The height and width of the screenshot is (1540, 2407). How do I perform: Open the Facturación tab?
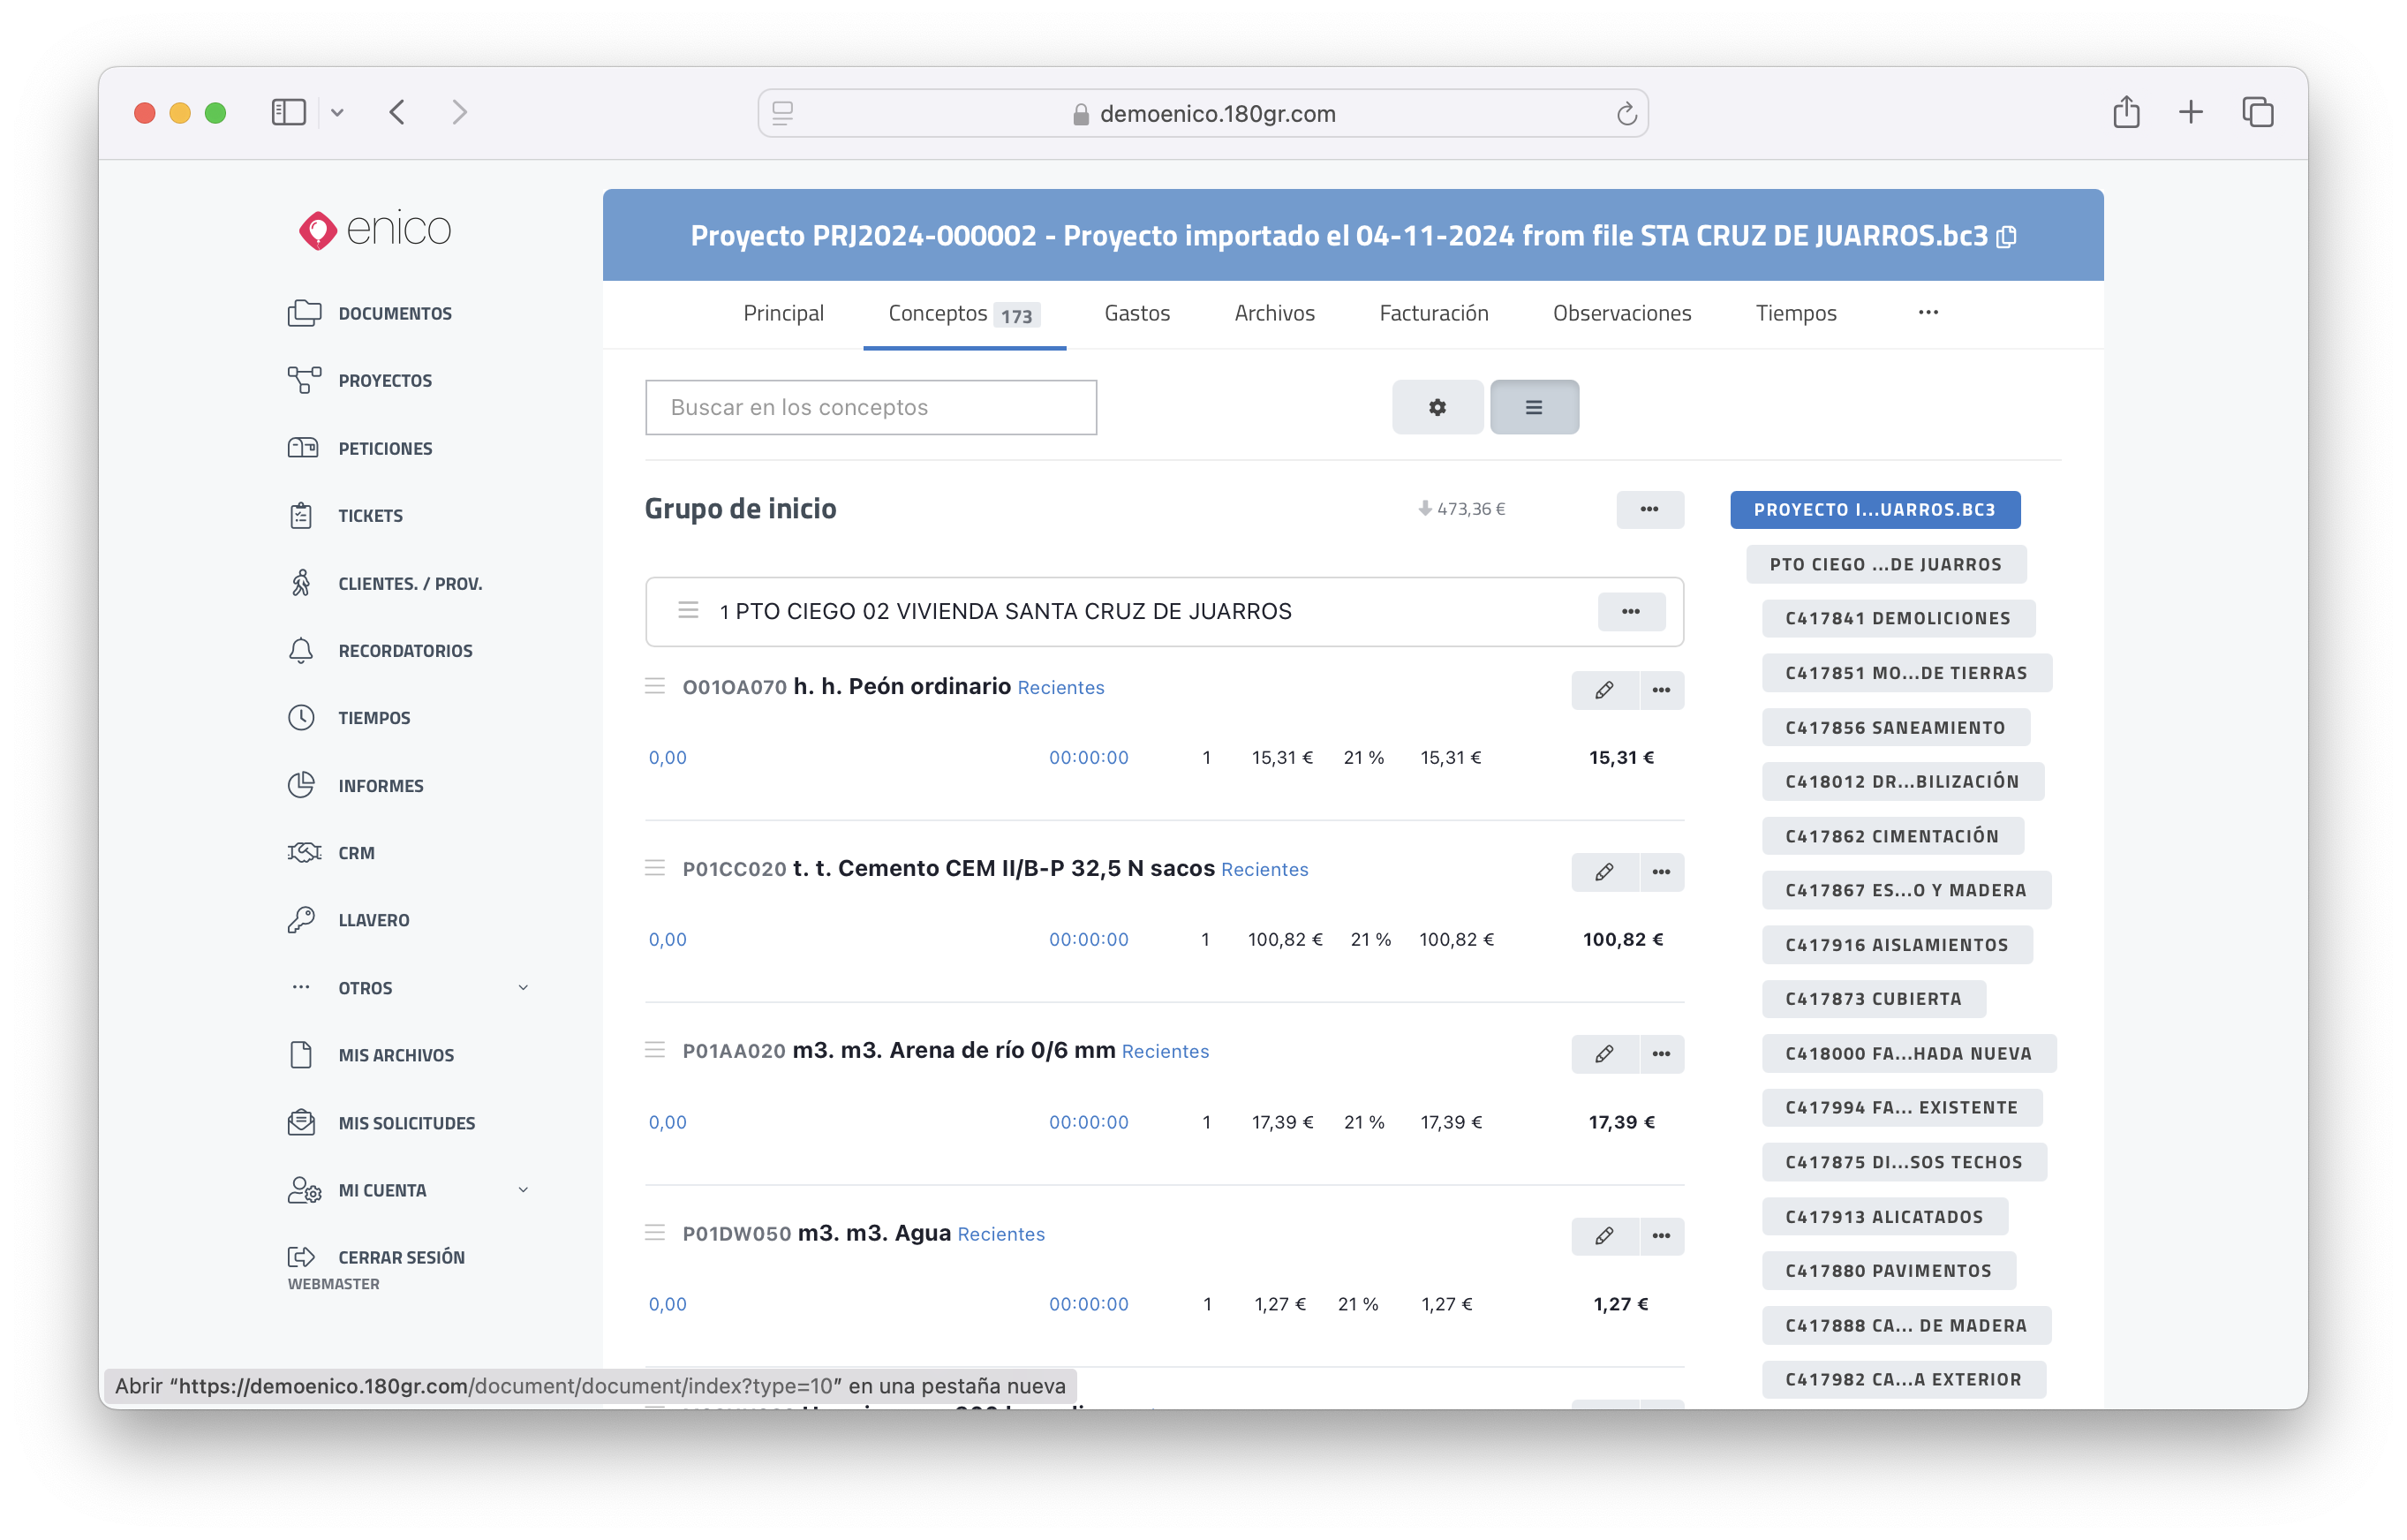click(1433, 313)
